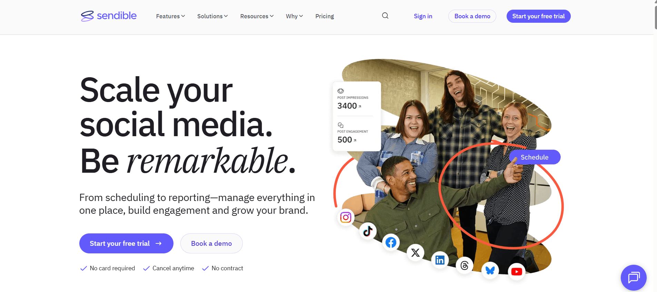This screenshot has width=657, height=292.
Task: Click the Facebook icon
Action: click(391, 242)
